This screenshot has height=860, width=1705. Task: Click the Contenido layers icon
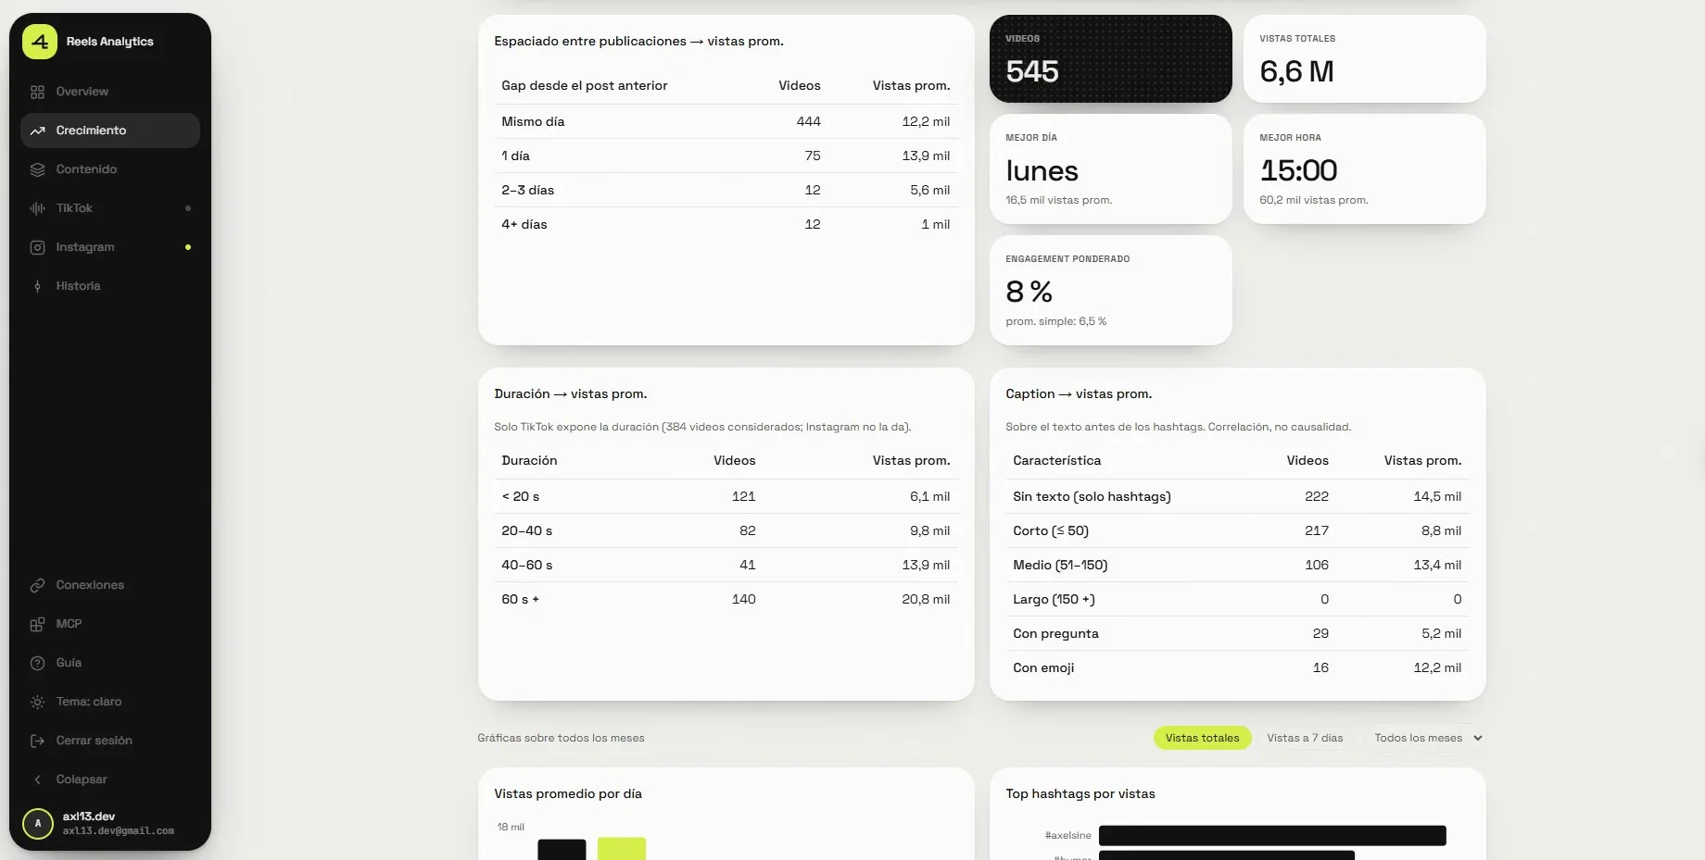point(37,169)
